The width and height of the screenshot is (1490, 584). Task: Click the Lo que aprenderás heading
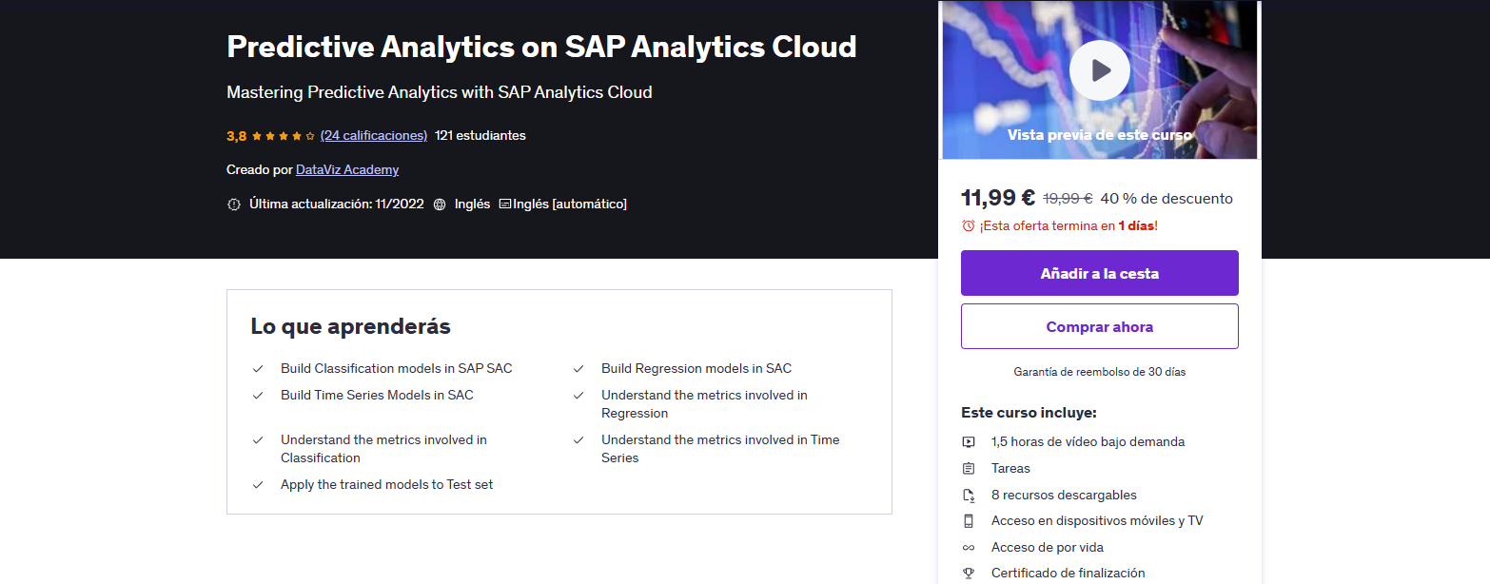tap(350, 326)
